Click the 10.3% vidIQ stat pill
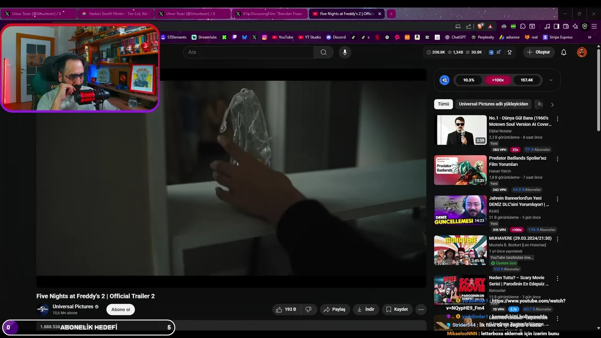The height and width of the screenshot is (338, 601). 469,80
